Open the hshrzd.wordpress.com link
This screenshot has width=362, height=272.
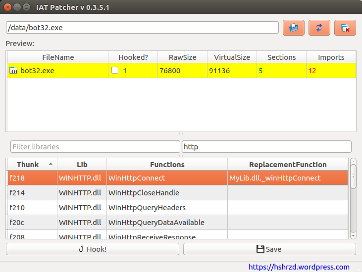click(x=299, y=267)
